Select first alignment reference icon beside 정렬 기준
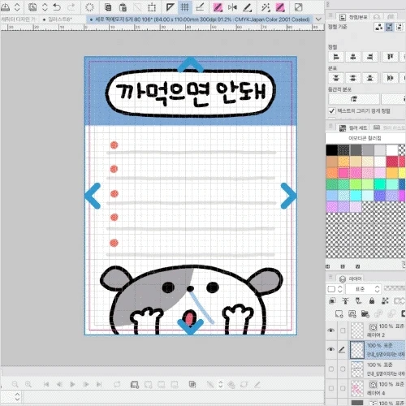The height and width of the screenshot is (406, 406). (x=379, y=27)
